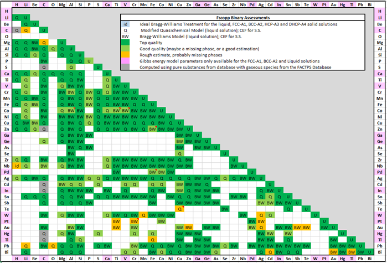Select the orange Q cell for C–Li
Viewport: 387px width, 263px height.
tap(26, 30)
